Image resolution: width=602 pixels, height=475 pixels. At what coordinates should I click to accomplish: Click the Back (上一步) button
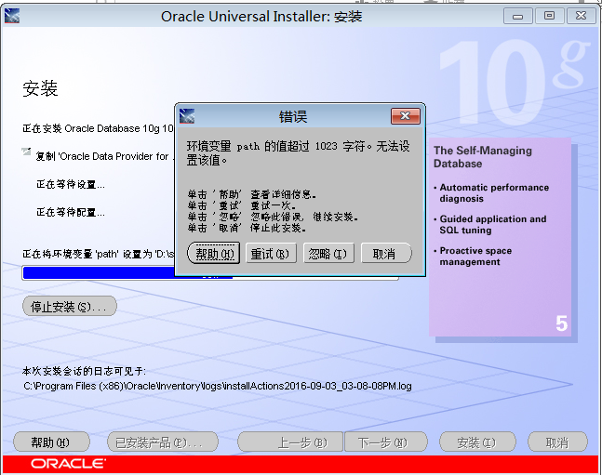[290, 442]
